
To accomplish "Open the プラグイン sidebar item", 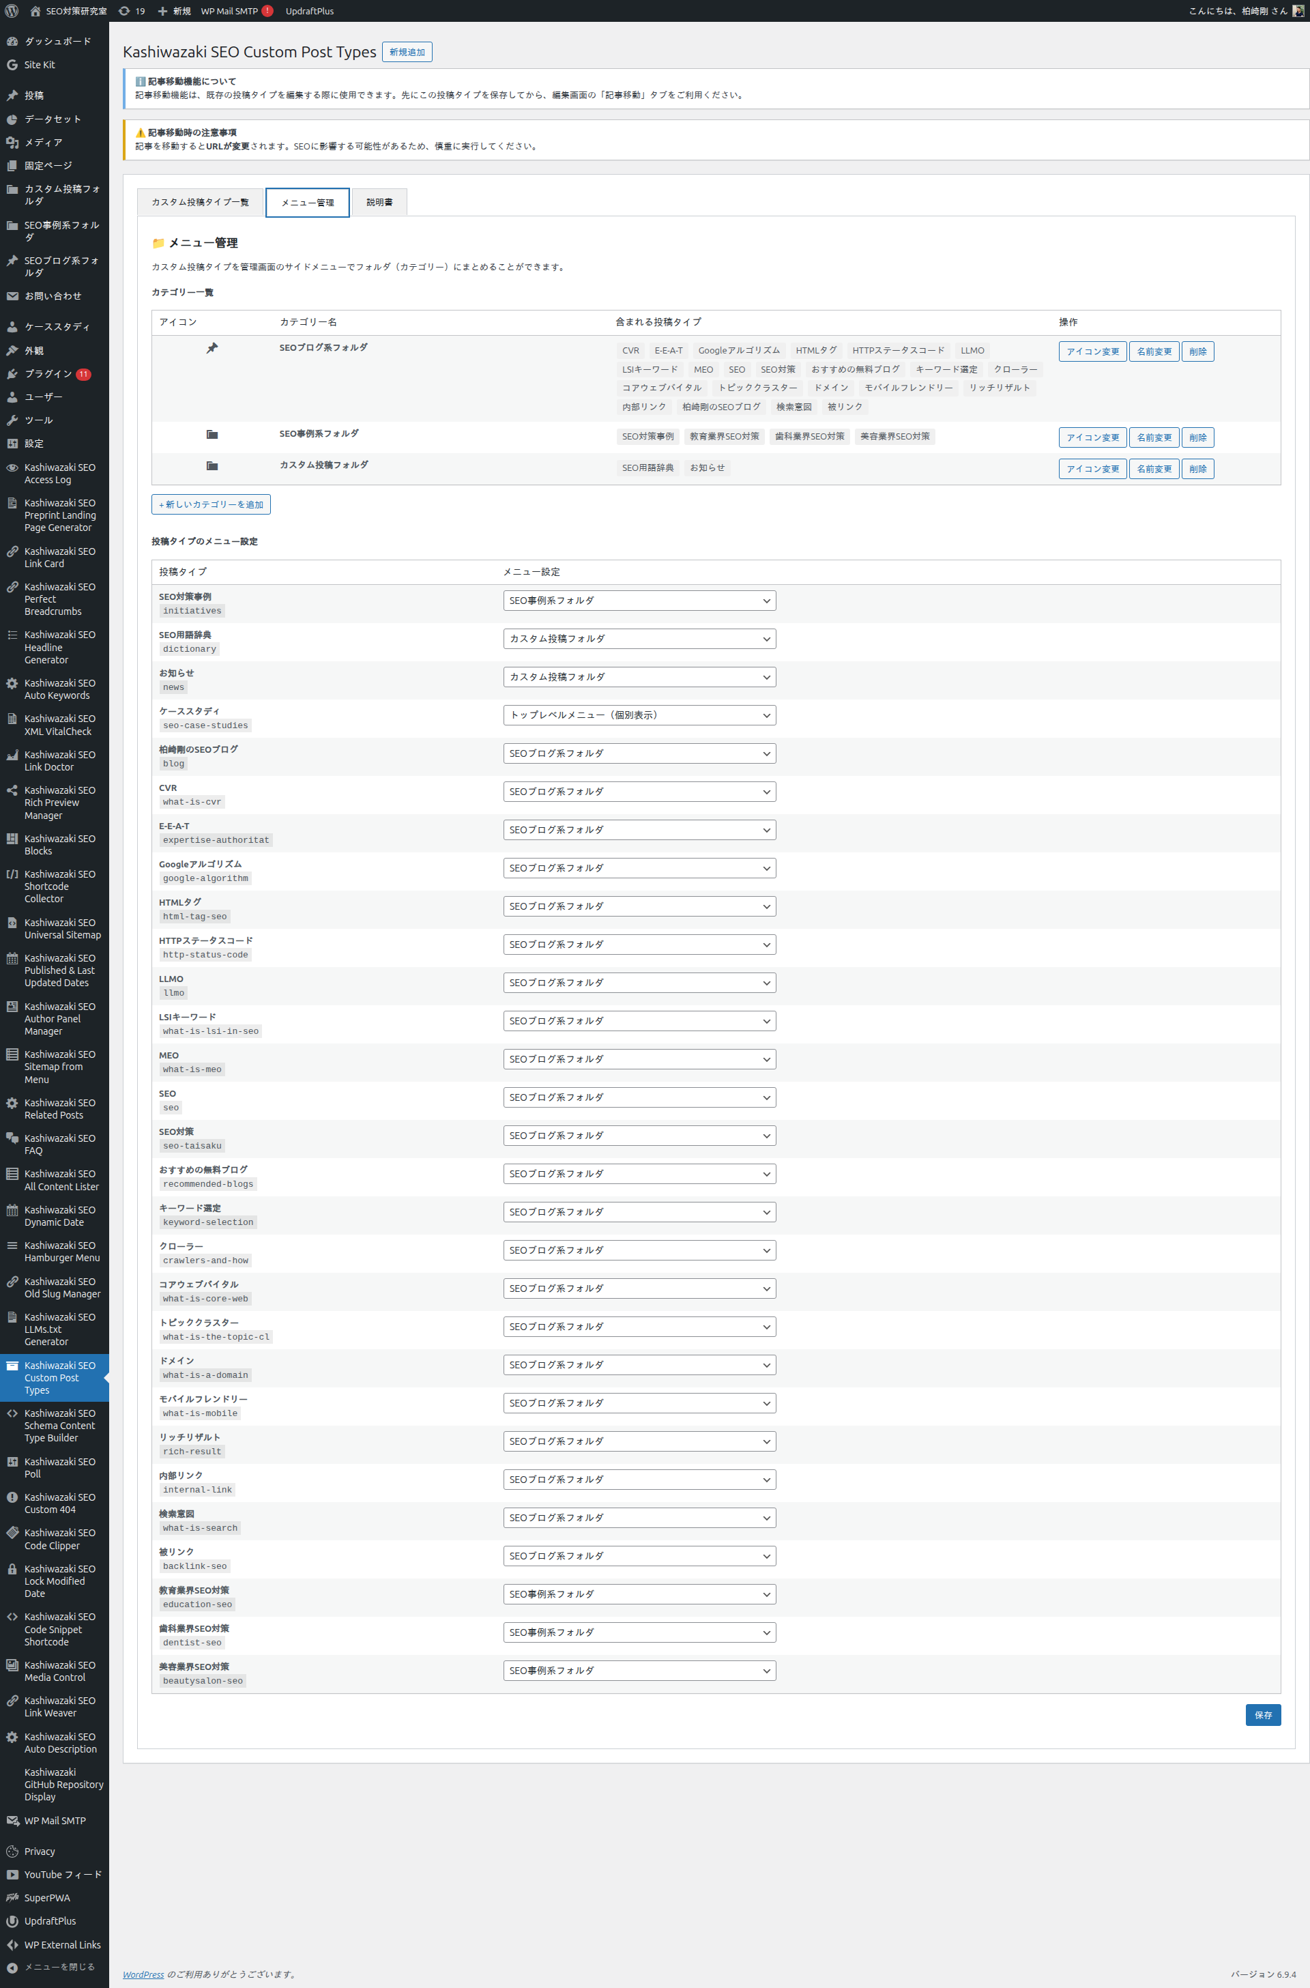I will 48,375.
